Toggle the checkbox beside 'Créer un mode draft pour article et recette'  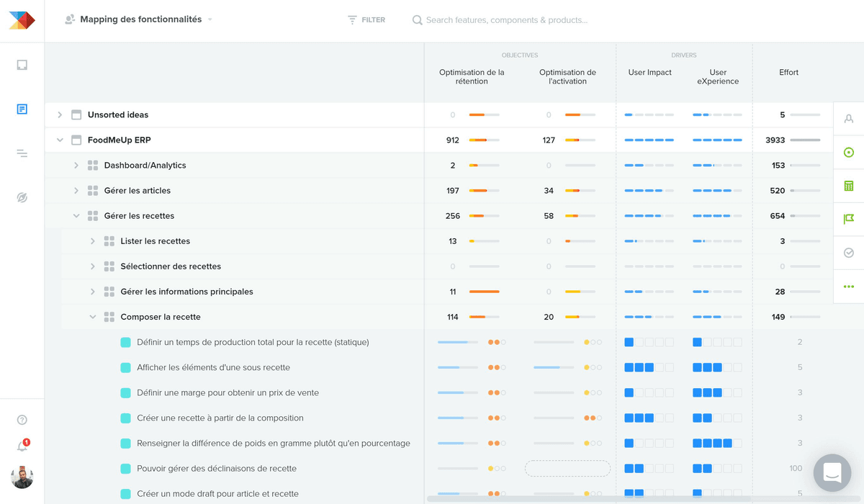point(127,493)
